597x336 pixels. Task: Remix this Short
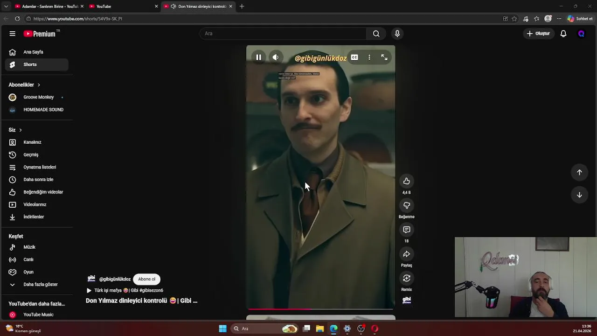tap(407, 278)
